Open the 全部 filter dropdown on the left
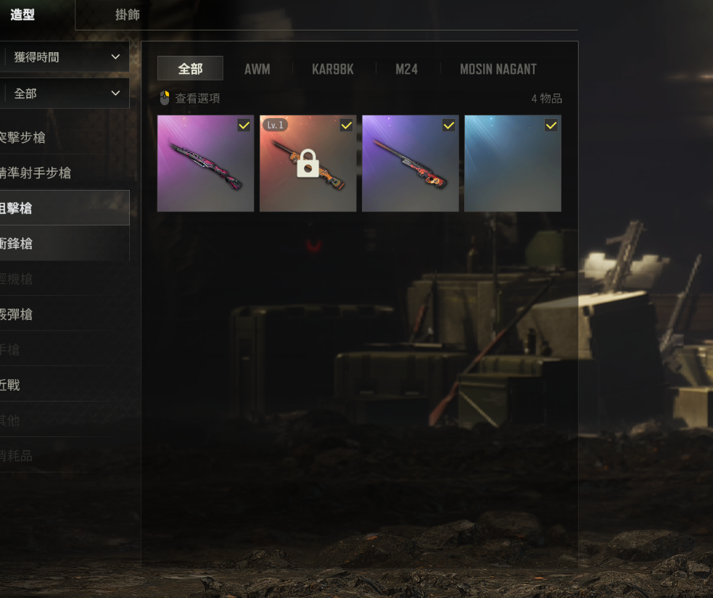The width and height of the screenshot is (713, 598). pos(65,94)
